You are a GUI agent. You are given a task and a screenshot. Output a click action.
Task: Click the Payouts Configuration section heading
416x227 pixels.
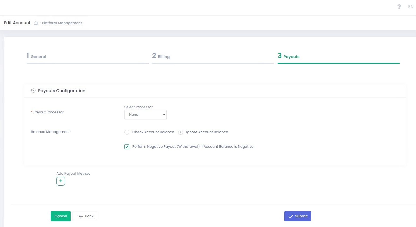point(62,91)
